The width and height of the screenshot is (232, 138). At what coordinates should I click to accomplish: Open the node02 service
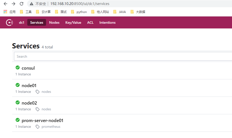(29, 103)
